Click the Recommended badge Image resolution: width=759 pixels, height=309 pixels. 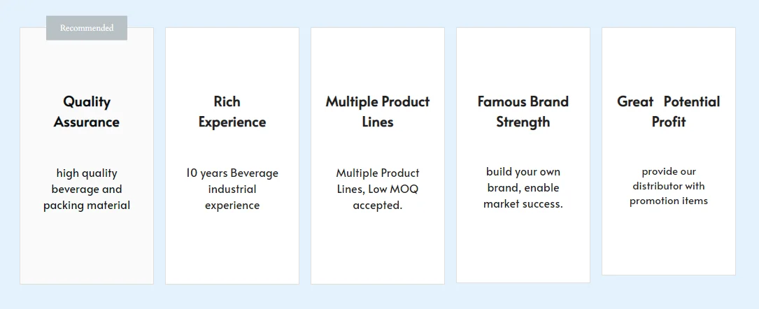coord(87,28)
